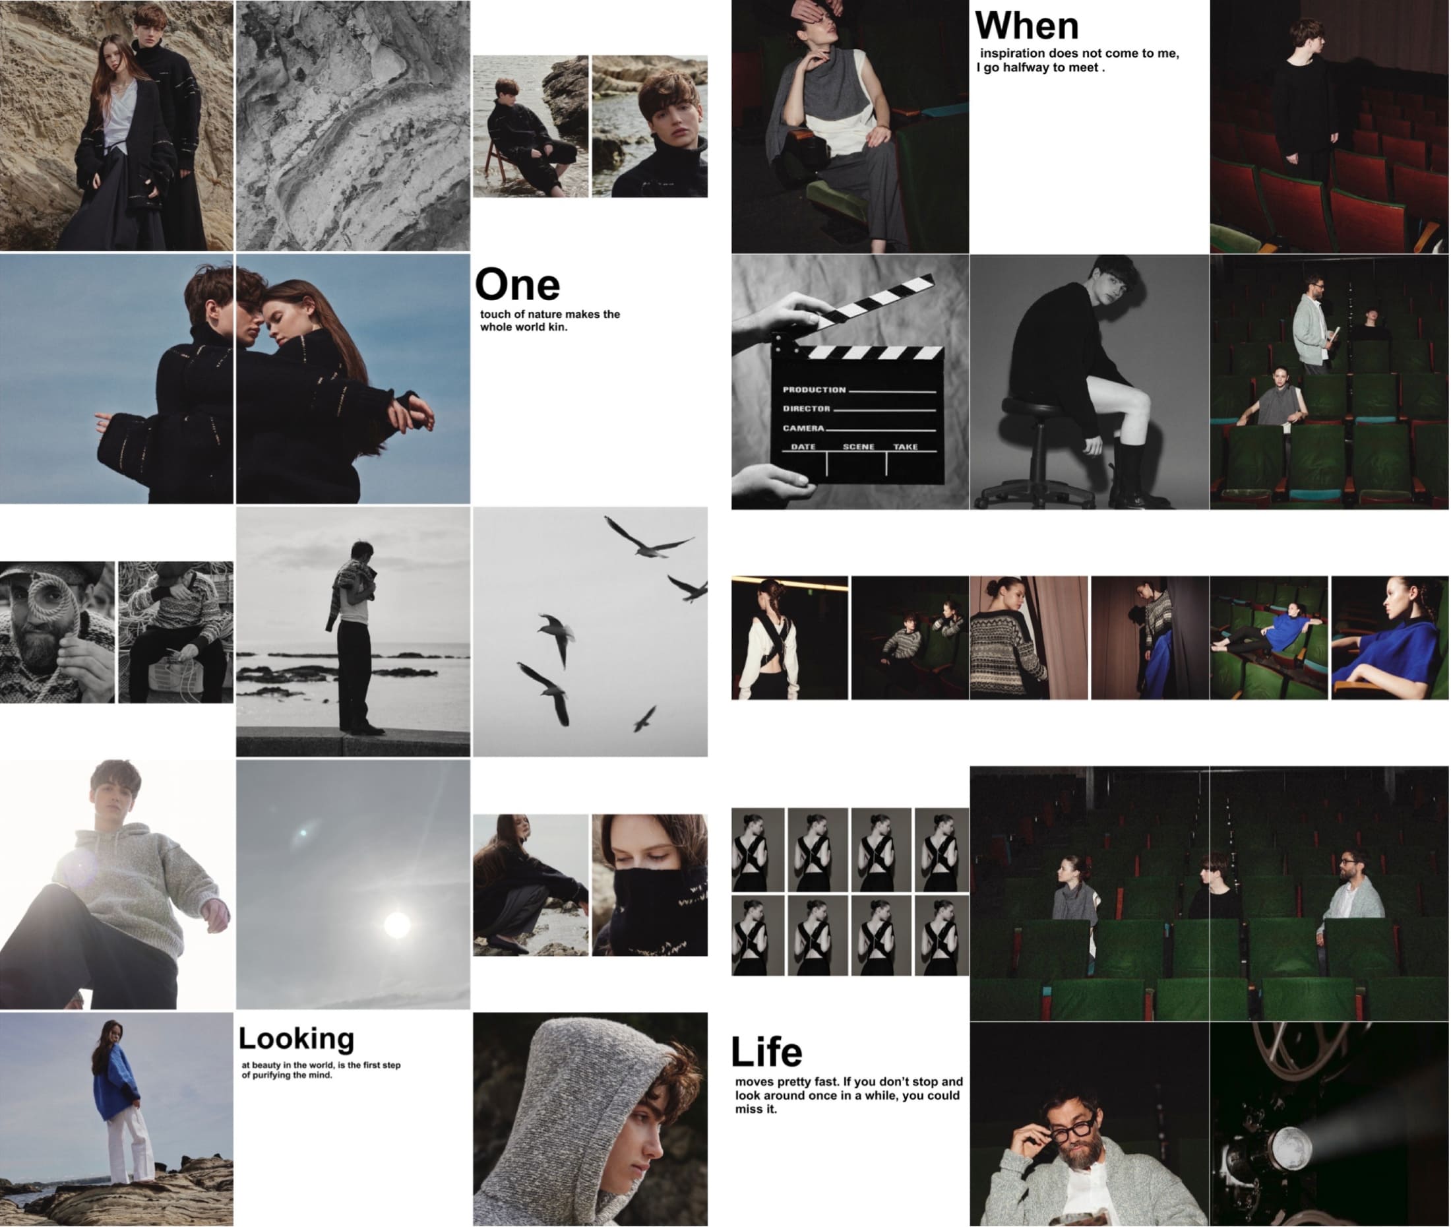
Task: Open the gray hooded profile photo
Action: tap(590, 1119)
